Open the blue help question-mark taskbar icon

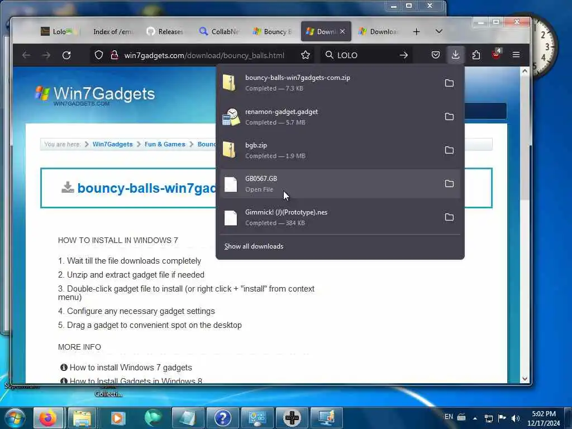(x=222, y=418)
